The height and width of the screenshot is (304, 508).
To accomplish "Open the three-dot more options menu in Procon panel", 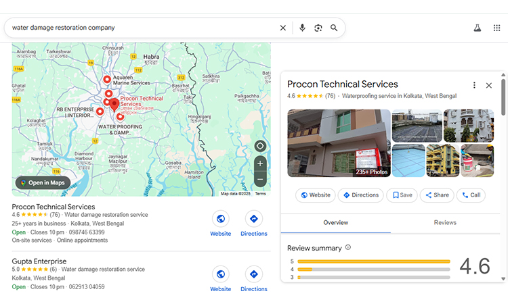I will [474, 85].
